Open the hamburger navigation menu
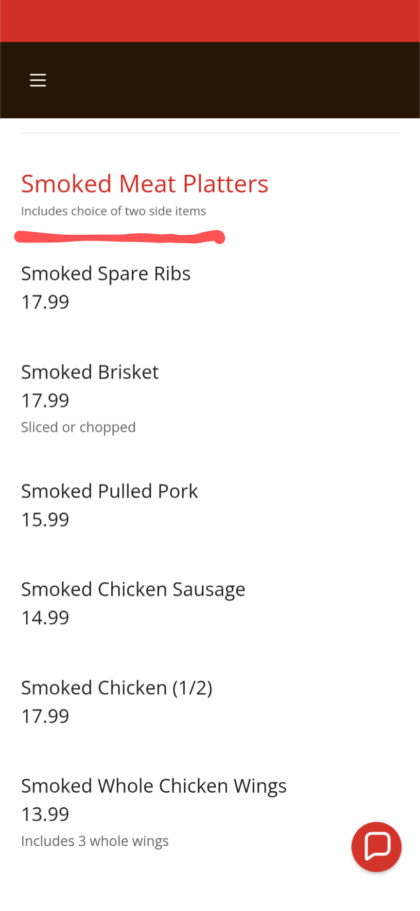The image size is (420, 911). [38, 80]
